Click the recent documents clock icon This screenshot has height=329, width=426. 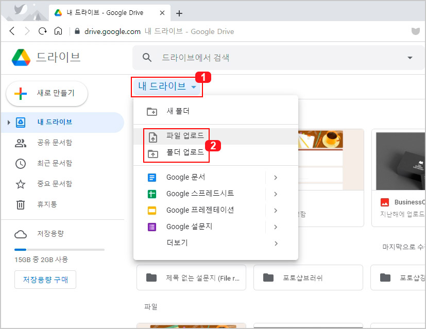click(21, 164)
